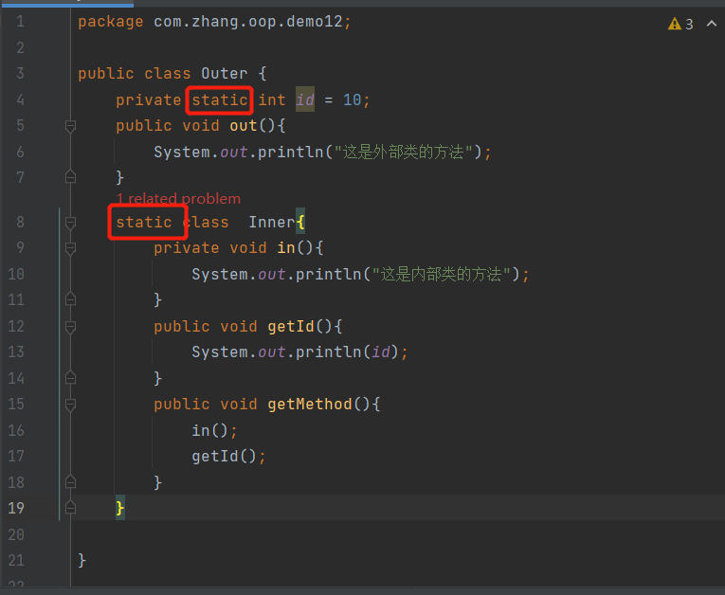Click the in(); call on line 16
Viewport: 725px width, 595px height.
click(x=214, y=431)
